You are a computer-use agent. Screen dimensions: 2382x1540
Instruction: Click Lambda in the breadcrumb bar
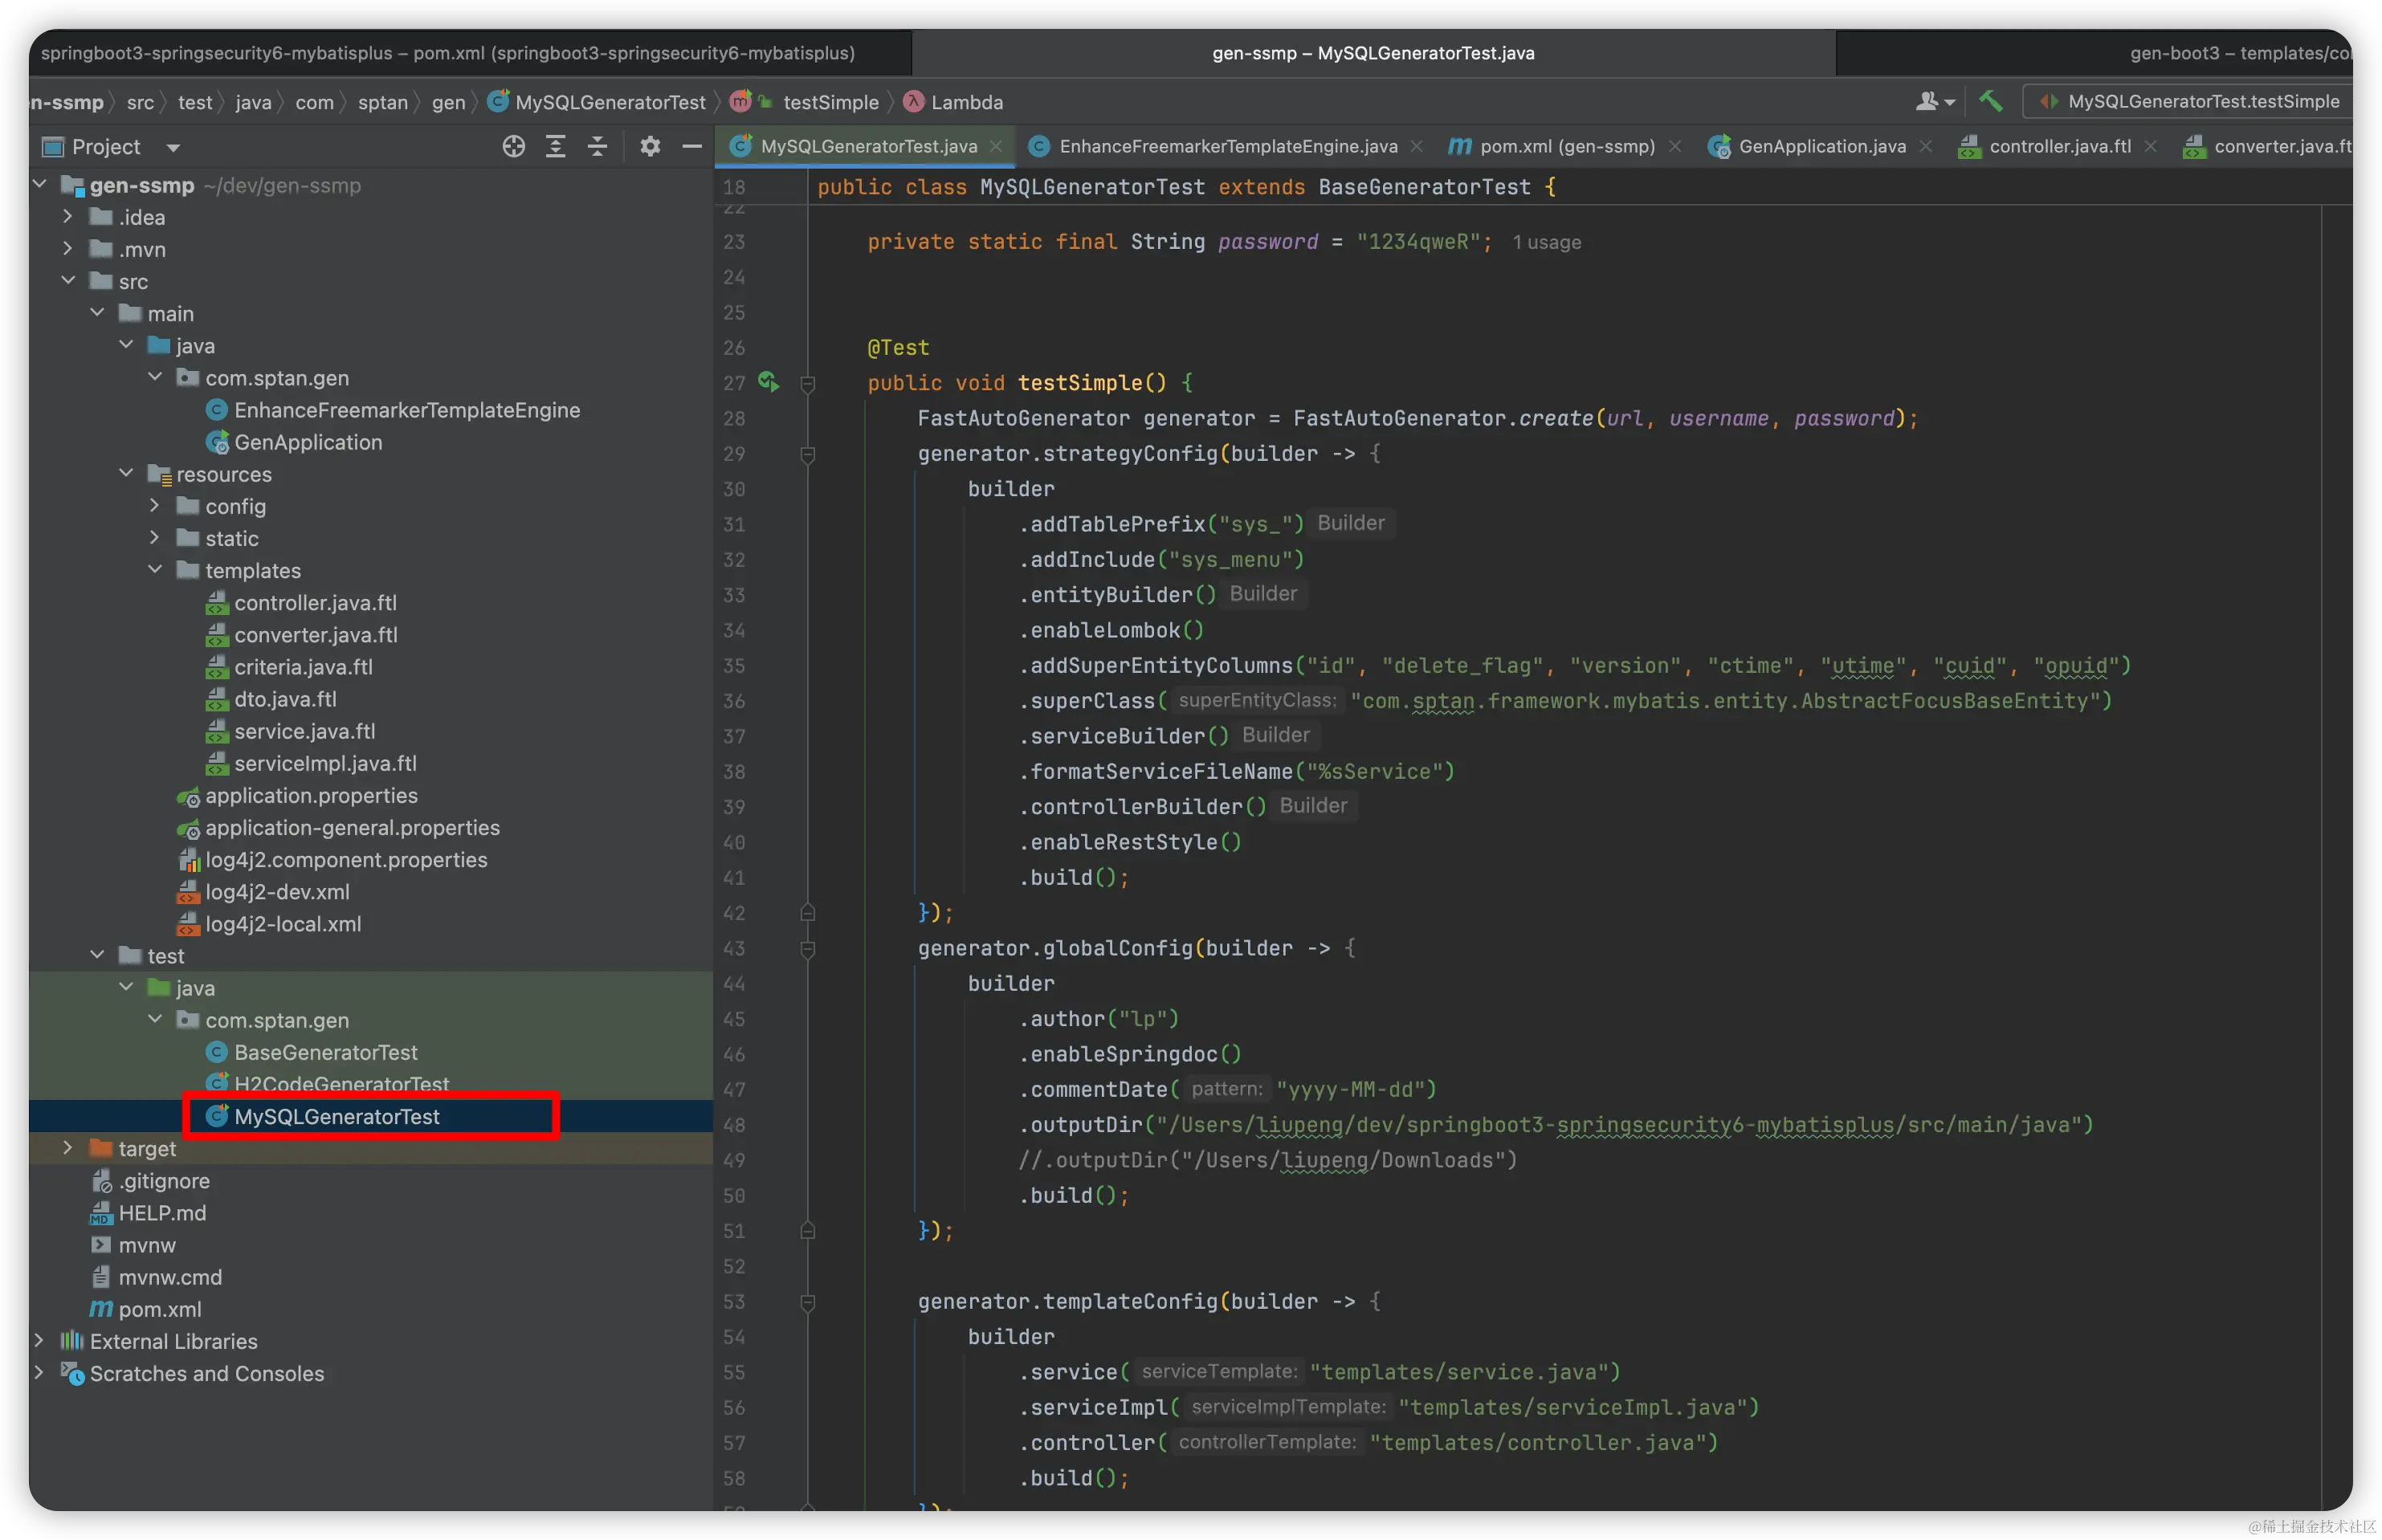pyautogui.click(x=966, y=102)
